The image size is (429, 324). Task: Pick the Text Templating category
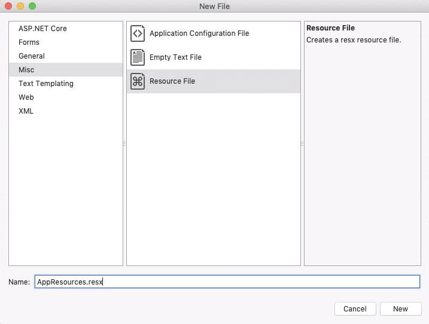pyautogui.click(x=46, y=84)
